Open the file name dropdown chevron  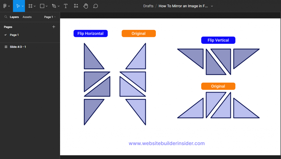212,6
